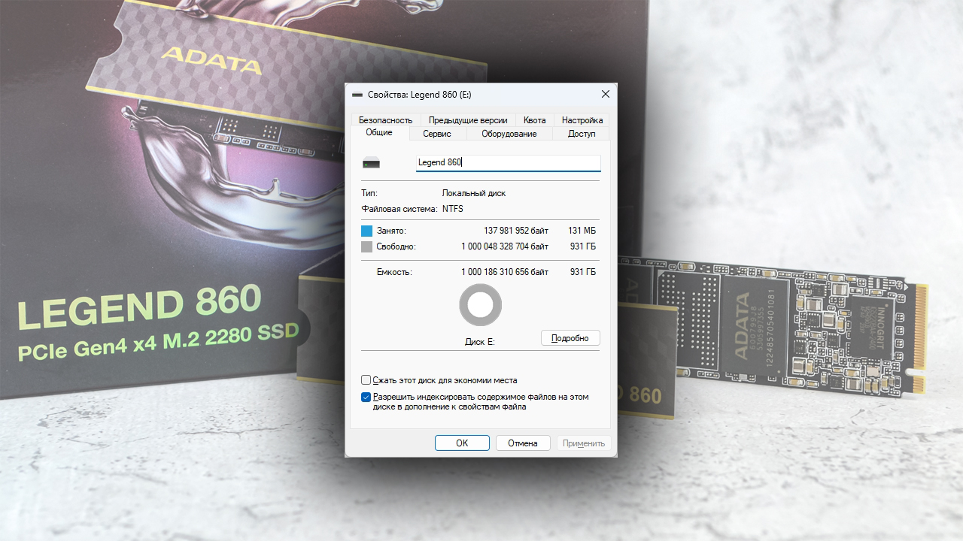Viewport: 963px width, 541px height.
Task: Click the Отмена button
Action: (523, 443)
